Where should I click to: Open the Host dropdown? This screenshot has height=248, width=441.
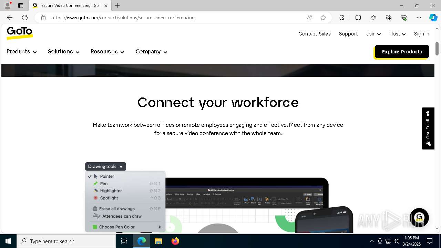[x=397, y=34]
